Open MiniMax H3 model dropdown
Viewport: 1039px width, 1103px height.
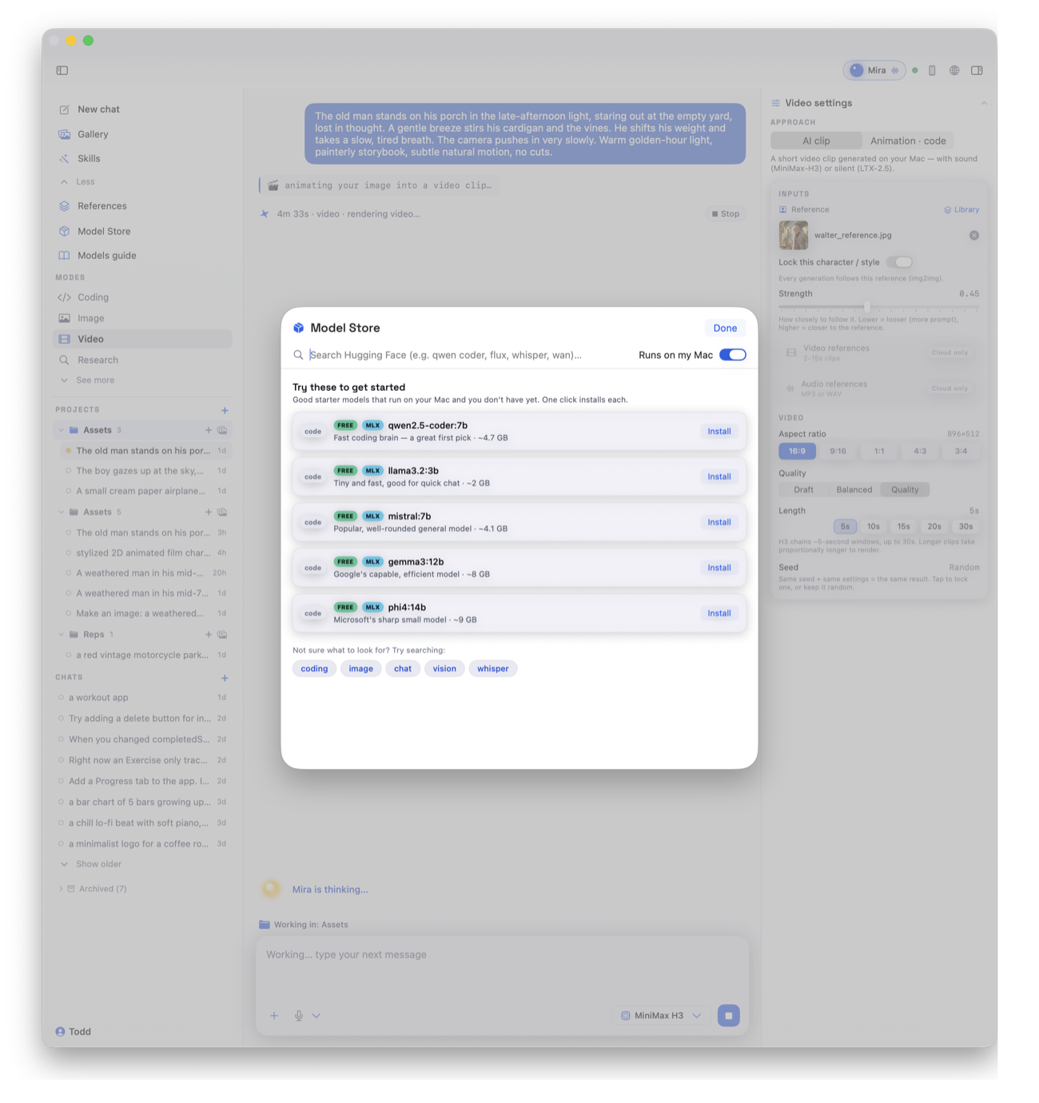tap(661, 1015)
